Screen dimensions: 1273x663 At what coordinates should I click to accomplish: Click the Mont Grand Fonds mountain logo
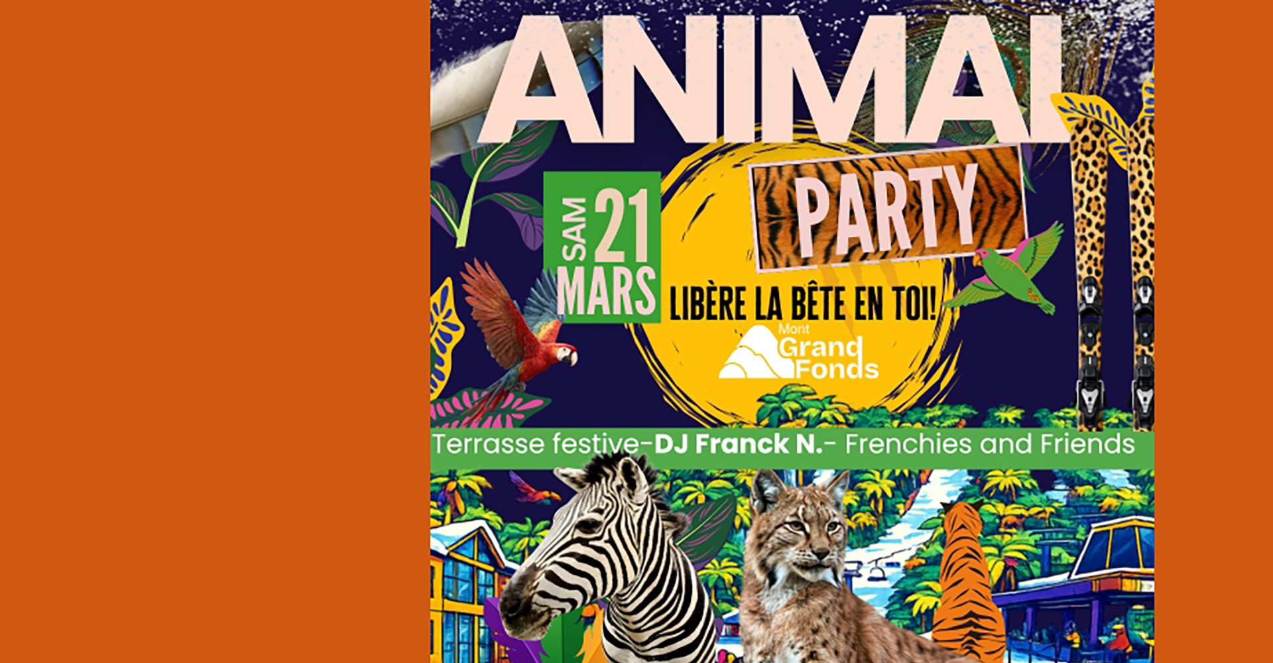pos(799,351)
